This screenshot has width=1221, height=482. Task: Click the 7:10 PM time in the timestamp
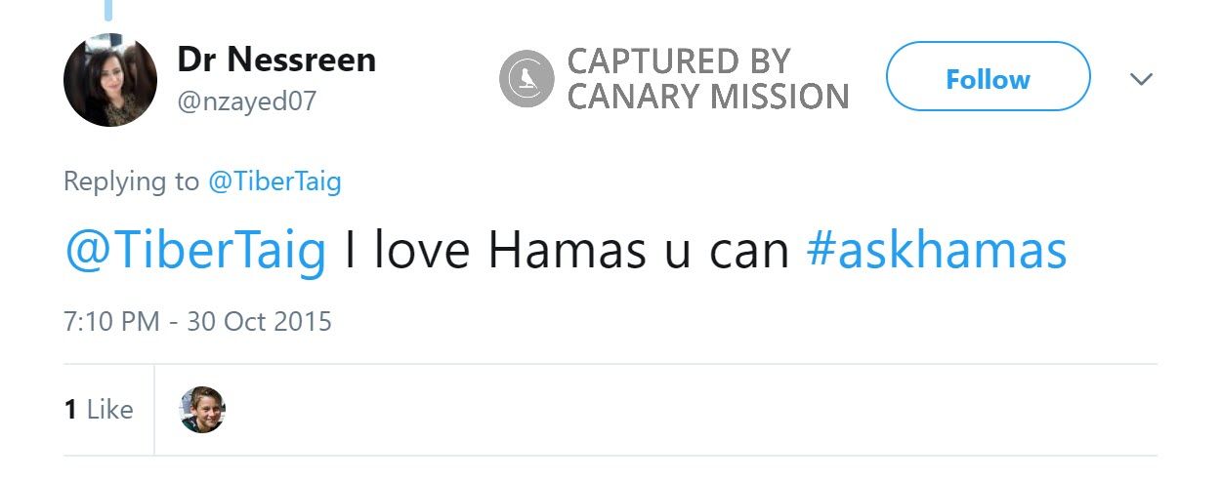pyautogui.click(x=111, y=321)
